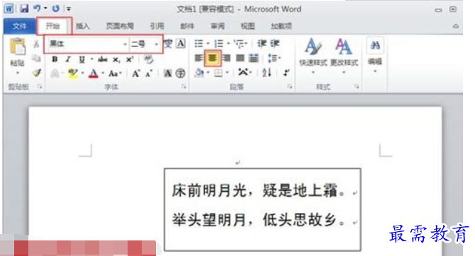Image resolution: width=475 pixels, height=256 pixels.
Task: Click the enclosed character 字 icon
Action: [181, 74]
